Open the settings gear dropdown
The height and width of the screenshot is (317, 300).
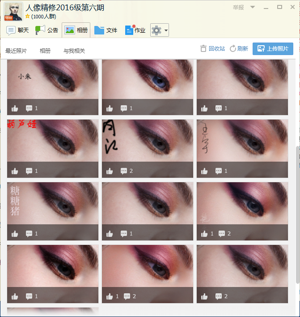pos(159,30)
